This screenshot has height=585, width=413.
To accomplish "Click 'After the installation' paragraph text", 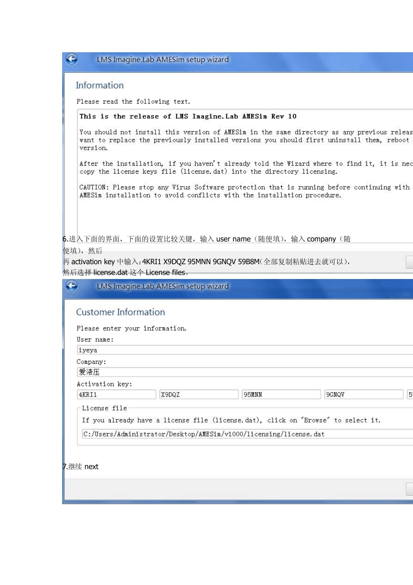I will [246, 168].
